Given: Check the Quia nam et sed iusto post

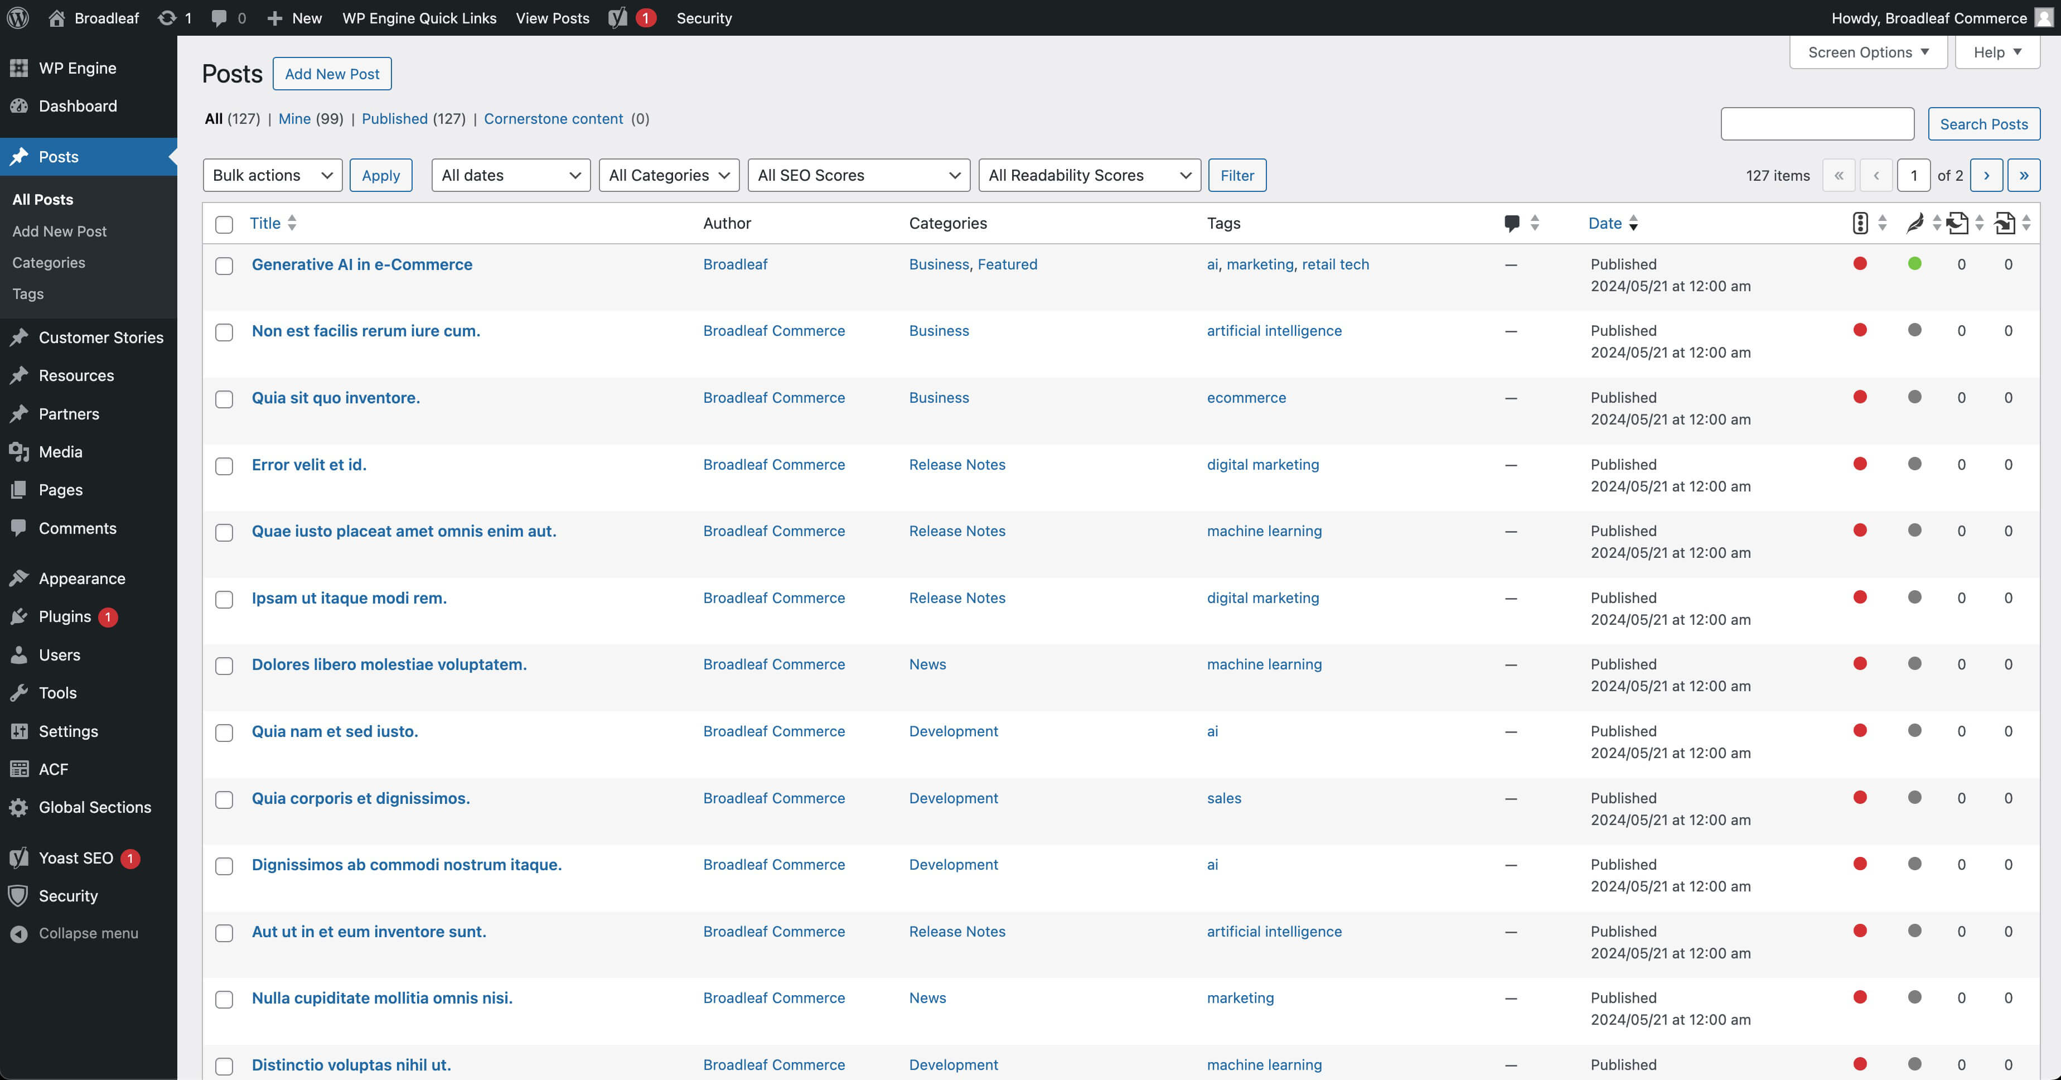Looking at the screenshot, I should tap(224, 732).
